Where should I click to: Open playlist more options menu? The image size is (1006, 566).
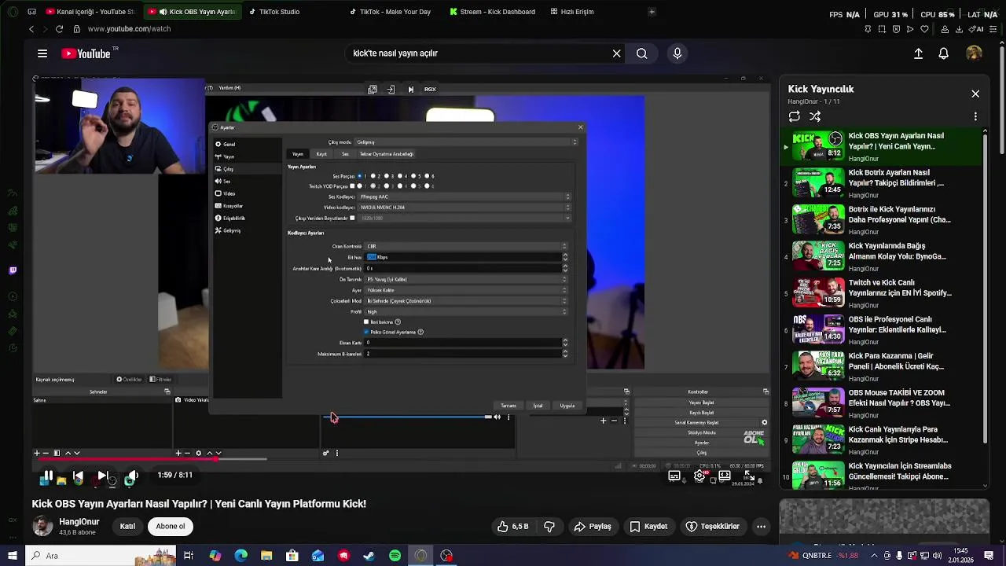coord(975,116)
